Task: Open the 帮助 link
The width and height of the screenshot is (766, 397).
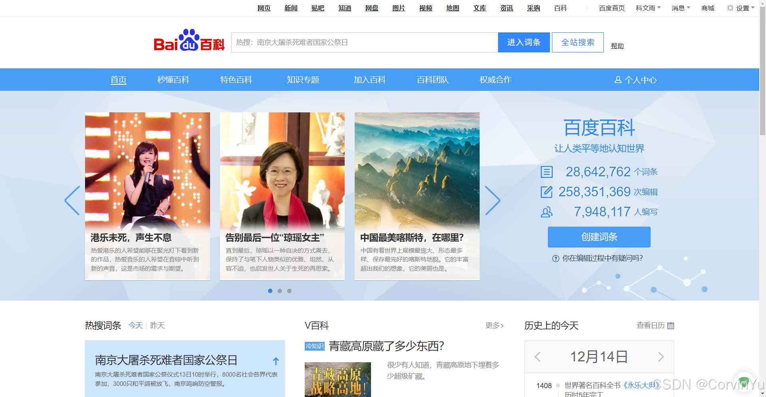Action: [617, 46]
